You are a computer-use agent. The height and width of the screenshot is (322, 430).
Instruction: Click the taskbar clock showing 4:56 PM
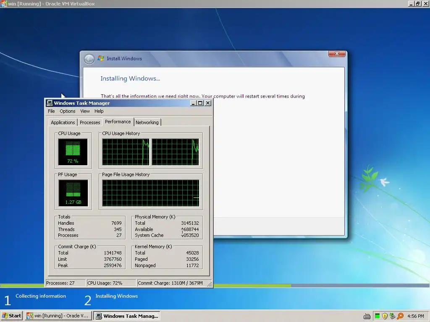click(416, 316)
